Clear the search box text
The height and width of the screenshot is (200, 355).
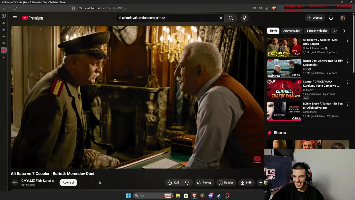click(x=221, y=18)
